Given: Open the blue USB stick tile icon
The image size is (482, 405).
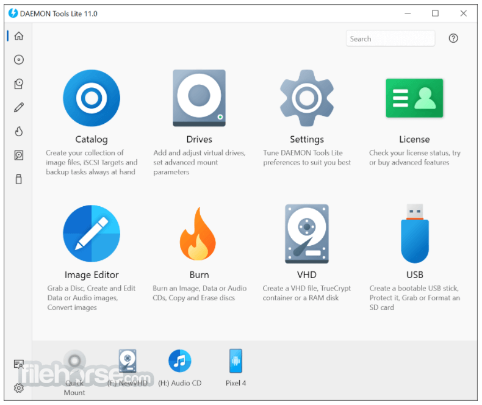Looking at the screenshot, I should pyautogui.click(x=415, y=234).
